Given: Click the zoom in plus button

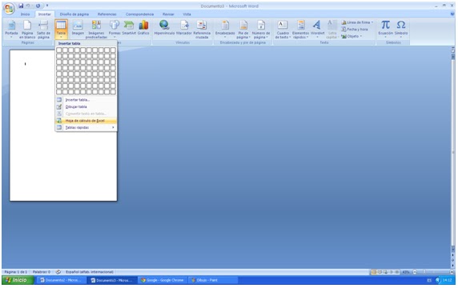Looking at the screenshot, I should (452, 272).
